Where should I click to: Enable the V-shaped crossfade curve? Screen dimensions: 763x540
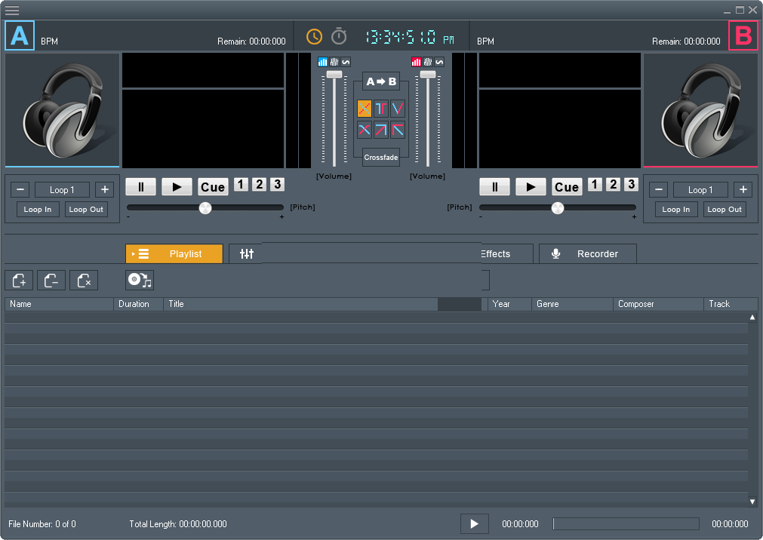tap(398, 109)
